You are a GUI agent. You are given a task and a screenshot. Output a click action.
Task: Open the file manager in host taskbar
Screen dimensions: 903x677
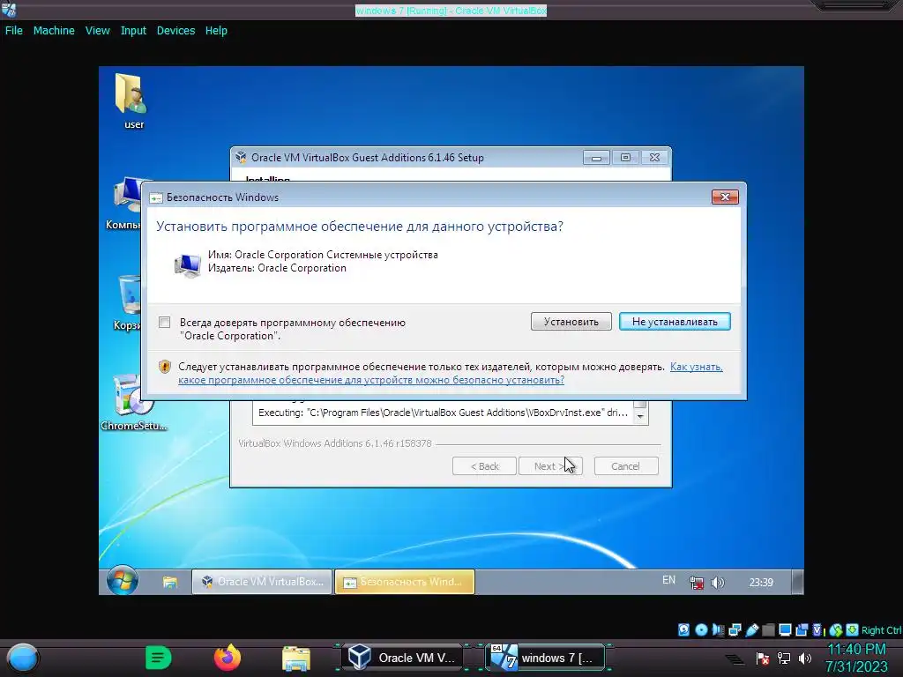pos(296,658)
